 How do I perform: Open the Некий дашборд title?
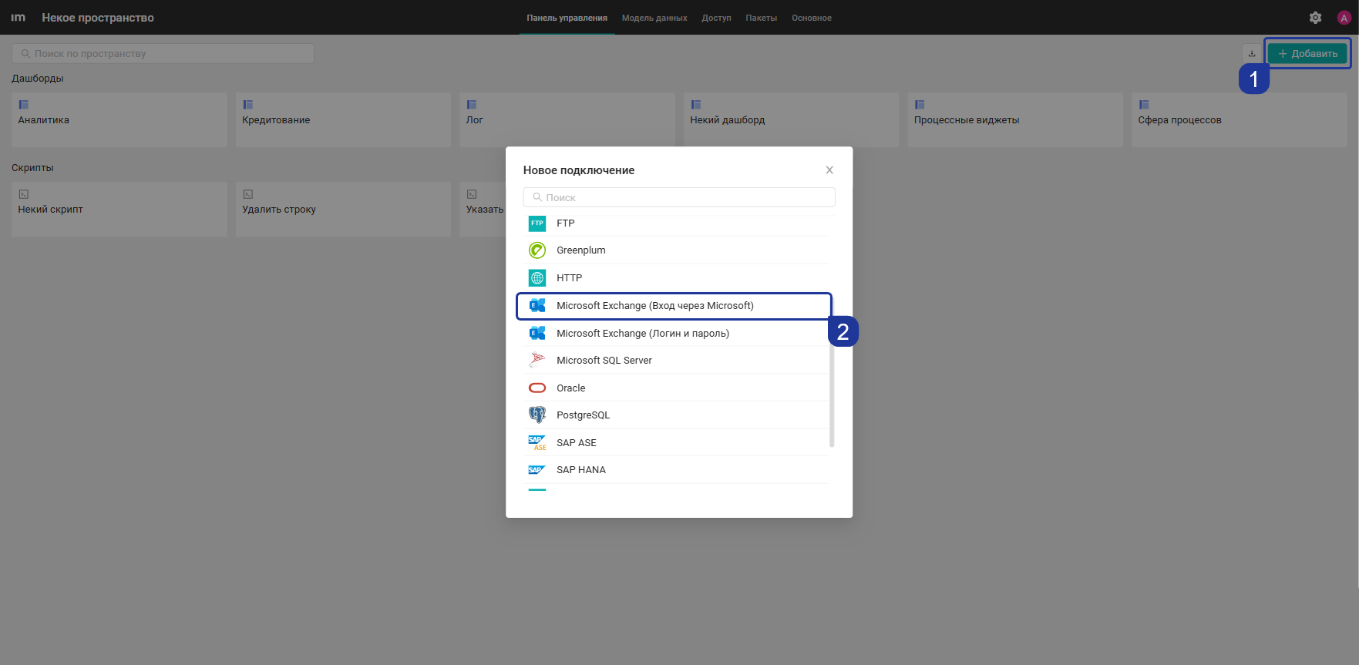tap(728, 120)
